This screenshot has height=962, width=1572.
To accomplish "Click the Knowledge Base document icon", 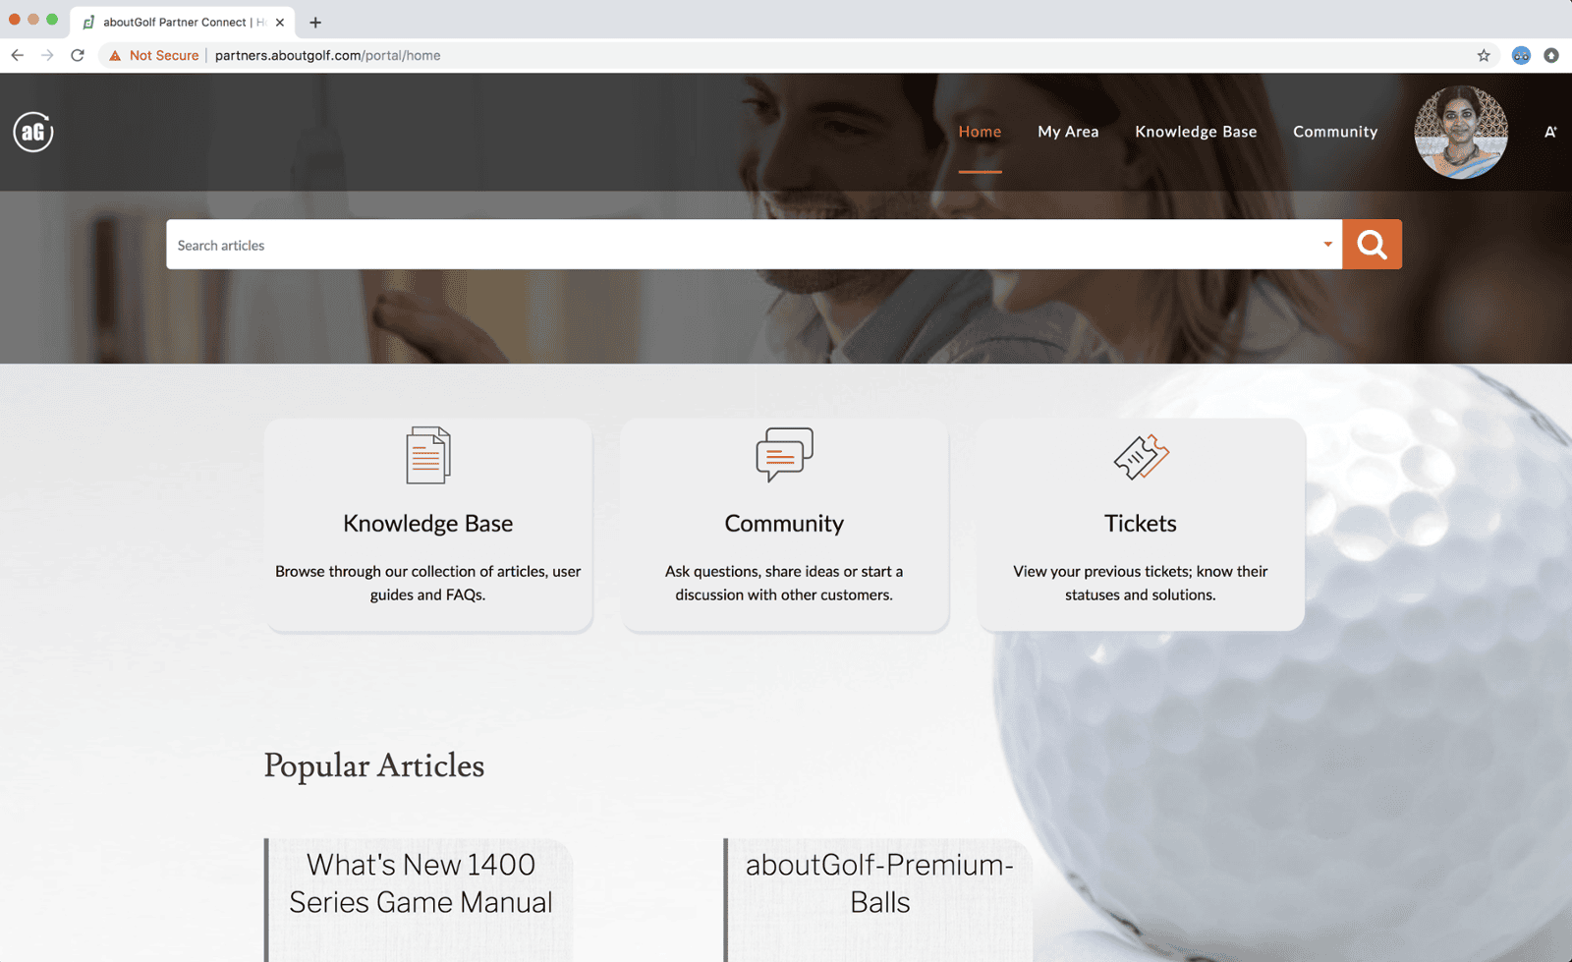I will (428, 455).
